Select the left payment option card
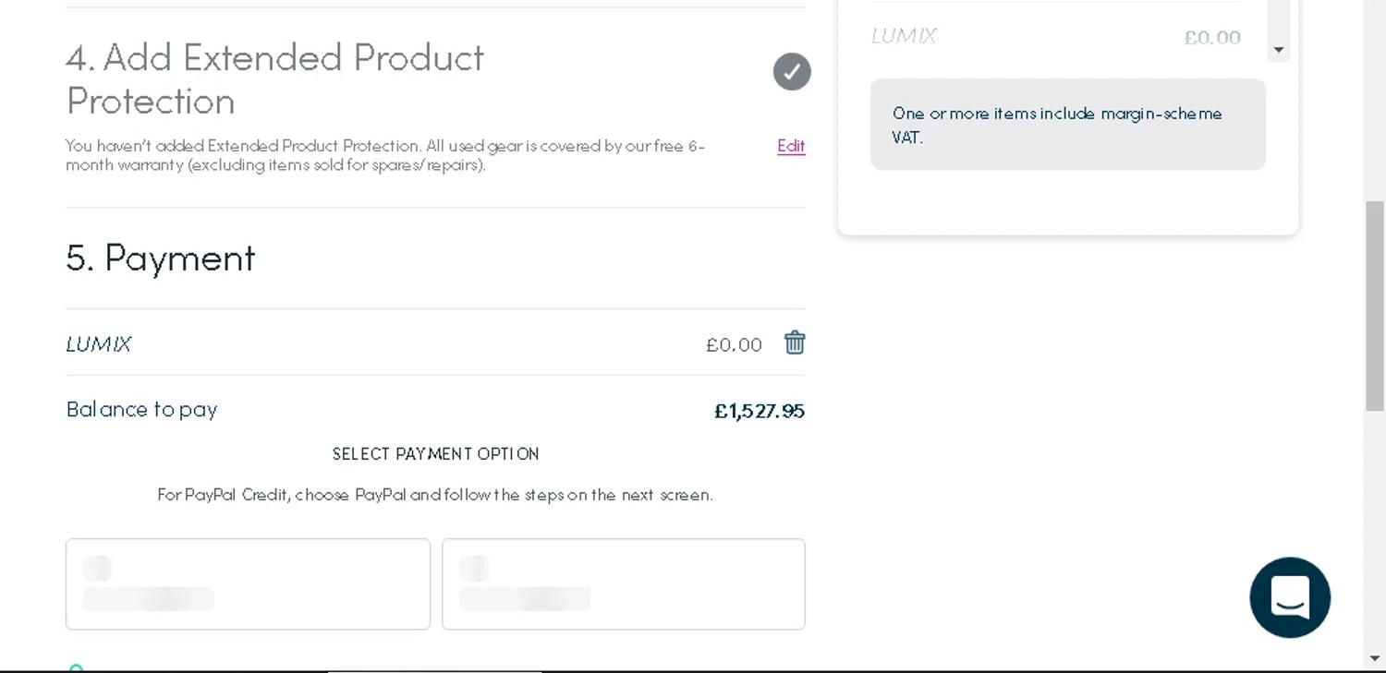The height and width of the screenshot is (673, 1386). point(248,583)
